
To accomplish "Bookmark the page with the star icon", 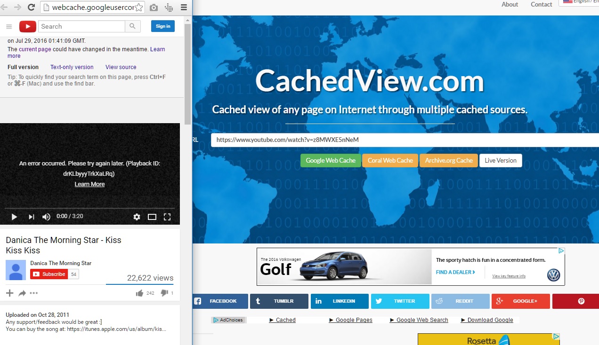I will 139,8.
